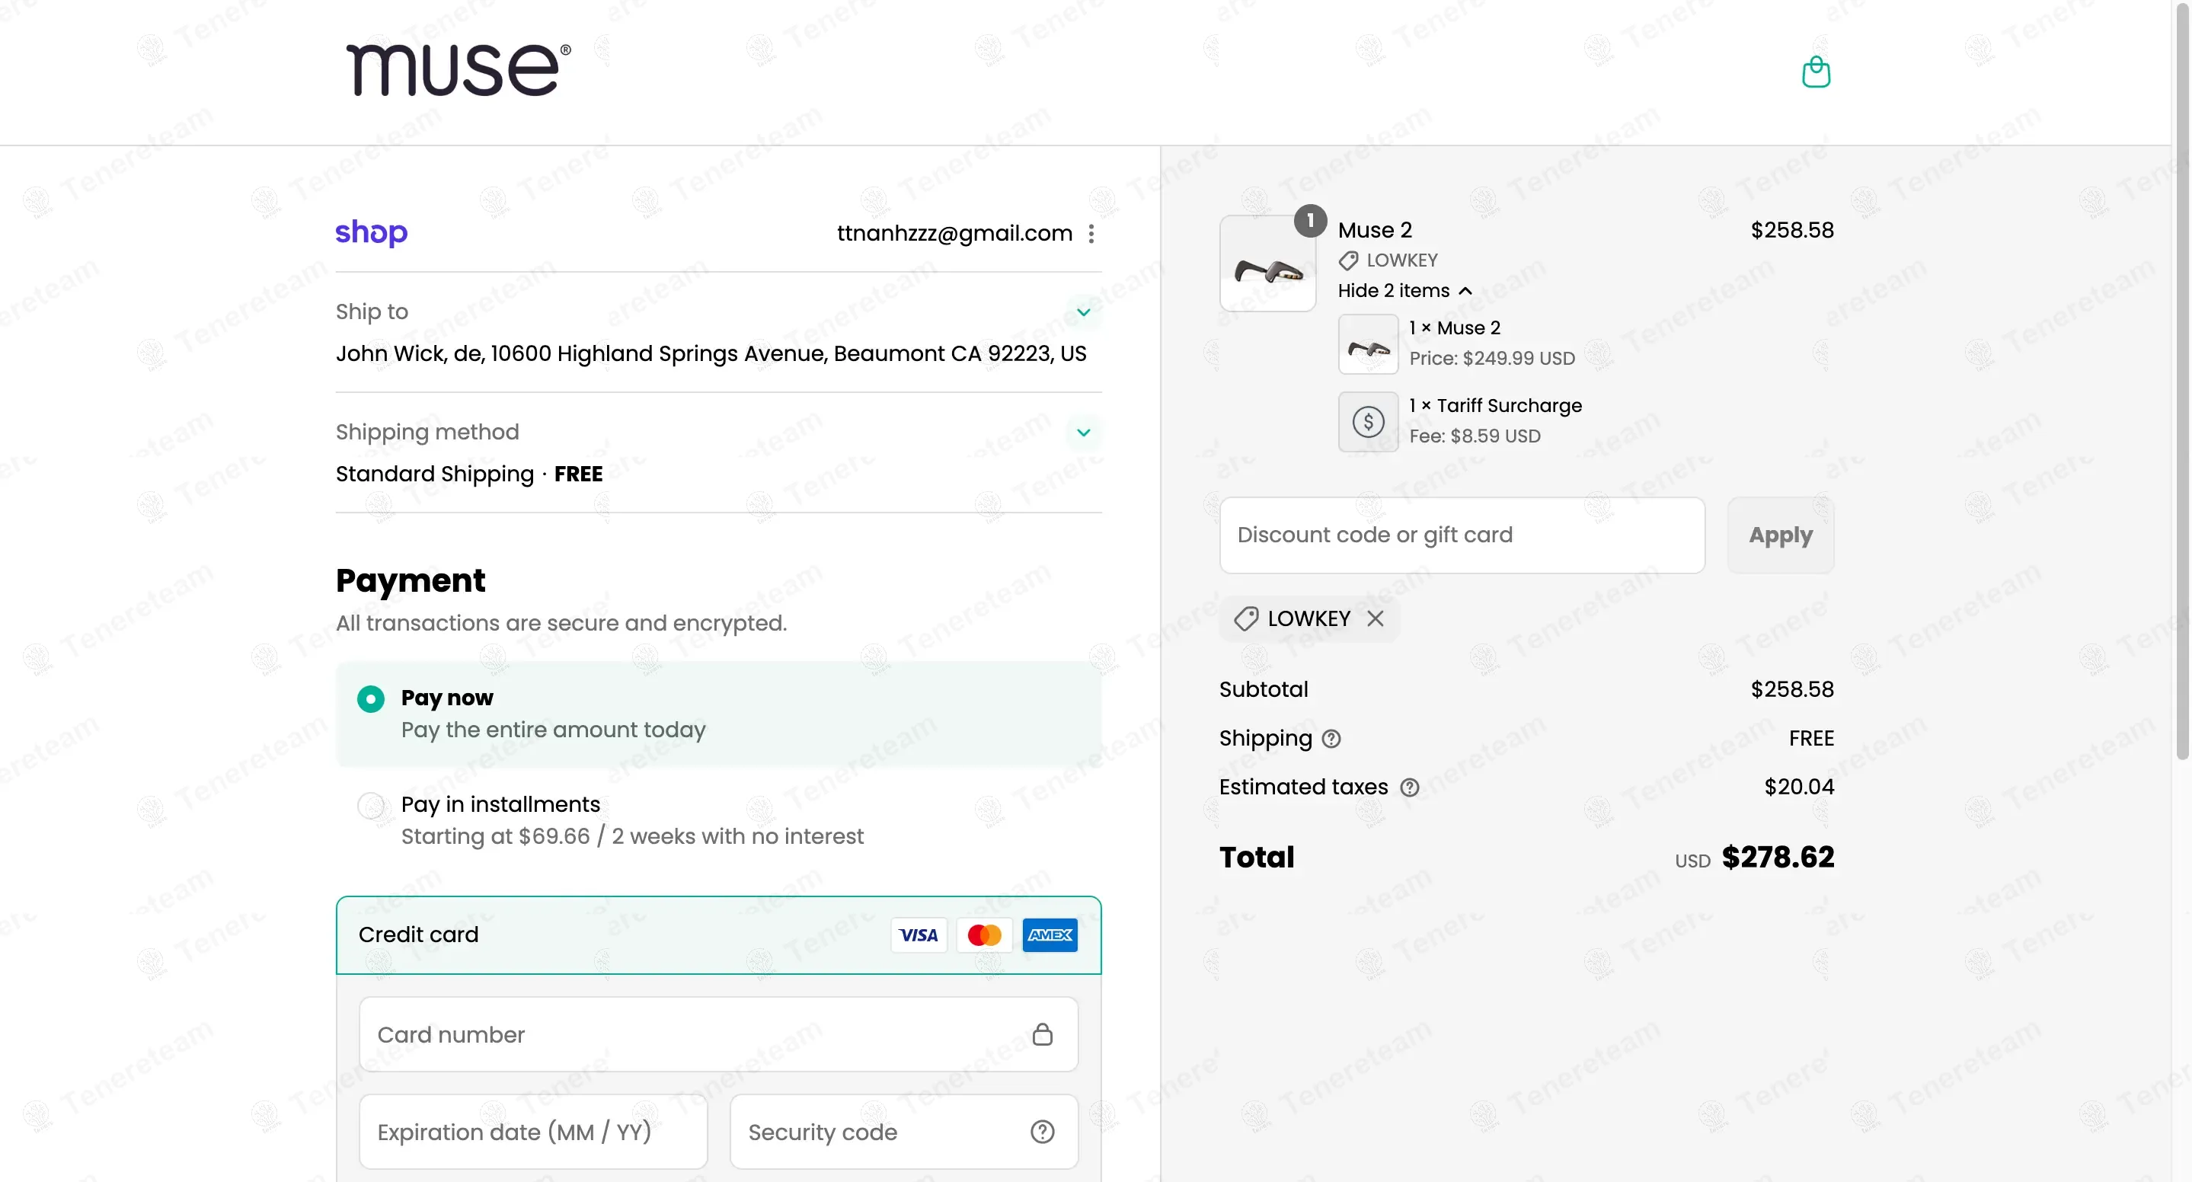
Task: Click the Security code help icon
Action: [1043, 1132]
